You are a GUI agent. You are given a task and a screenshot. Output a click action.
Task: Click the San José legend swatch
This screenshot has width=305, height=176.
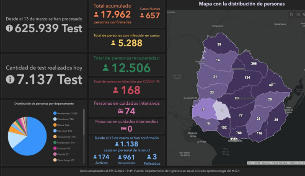coord(55,131)
